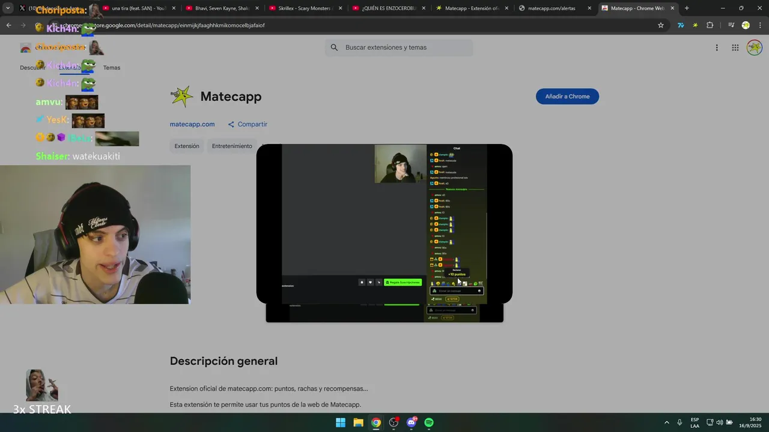The height and width of the screenshot is (432, 769).
Task: Click the blue 7tv extension icon in the toolbar
Action: [681, 25]
